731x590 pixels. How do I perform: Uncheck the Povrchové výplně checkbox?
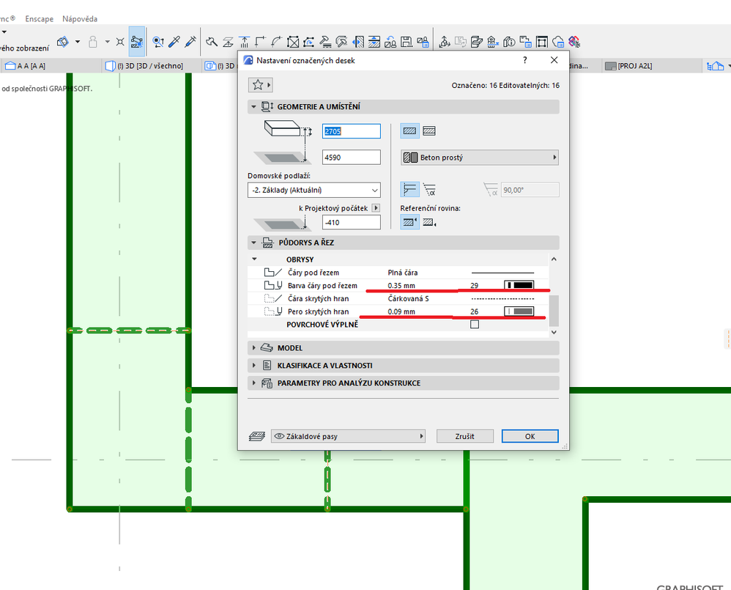[474, 324]
